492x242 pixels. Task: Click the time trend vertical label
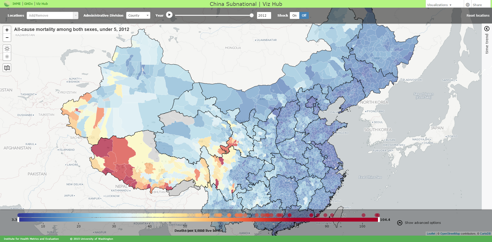[487, 44]
